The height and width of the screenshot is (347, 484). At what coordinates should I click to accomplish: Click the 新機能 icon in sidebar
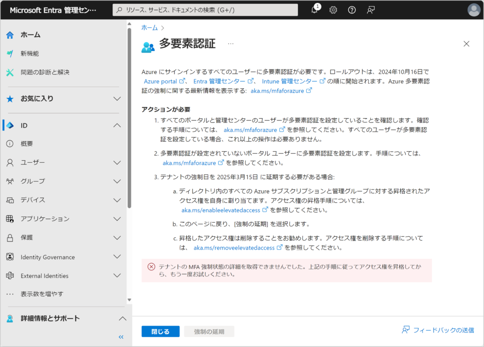pos(10,54)
